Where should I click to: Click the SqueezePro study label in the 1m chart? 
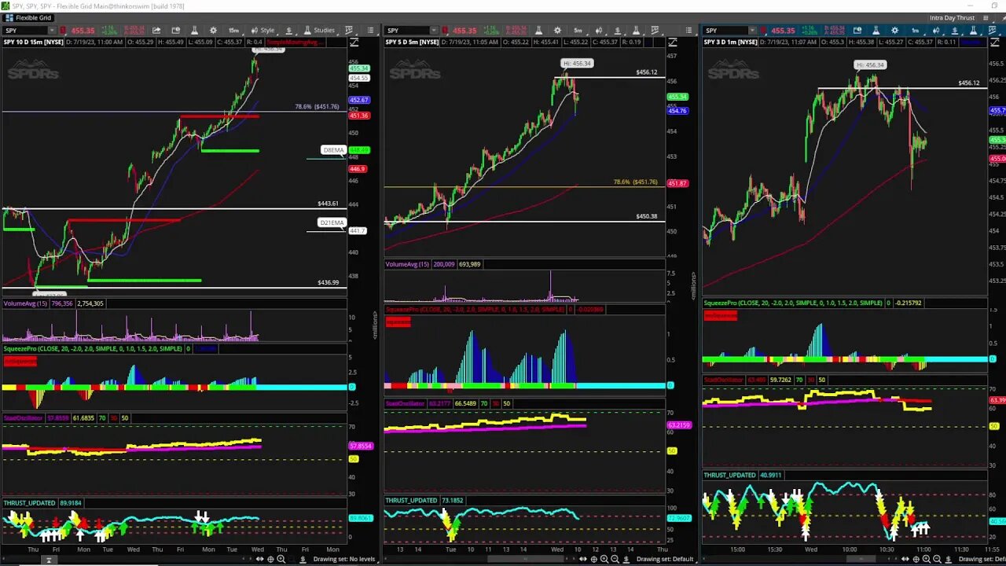coord(793,303)
